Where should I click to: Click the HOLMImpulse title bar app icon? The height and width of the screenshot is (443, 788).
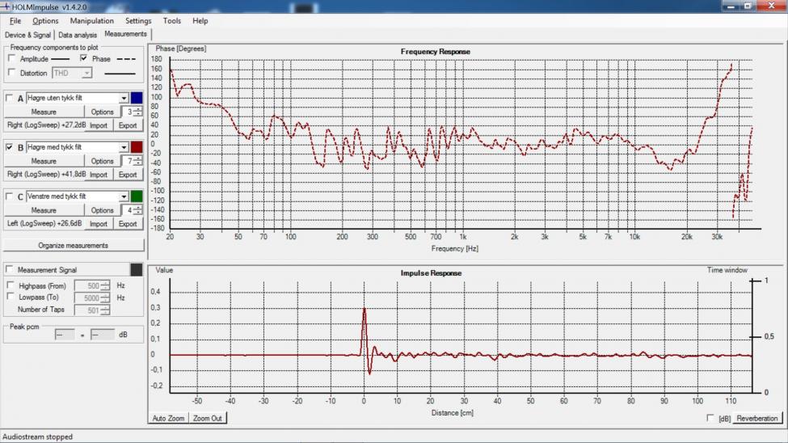[6, 6]
